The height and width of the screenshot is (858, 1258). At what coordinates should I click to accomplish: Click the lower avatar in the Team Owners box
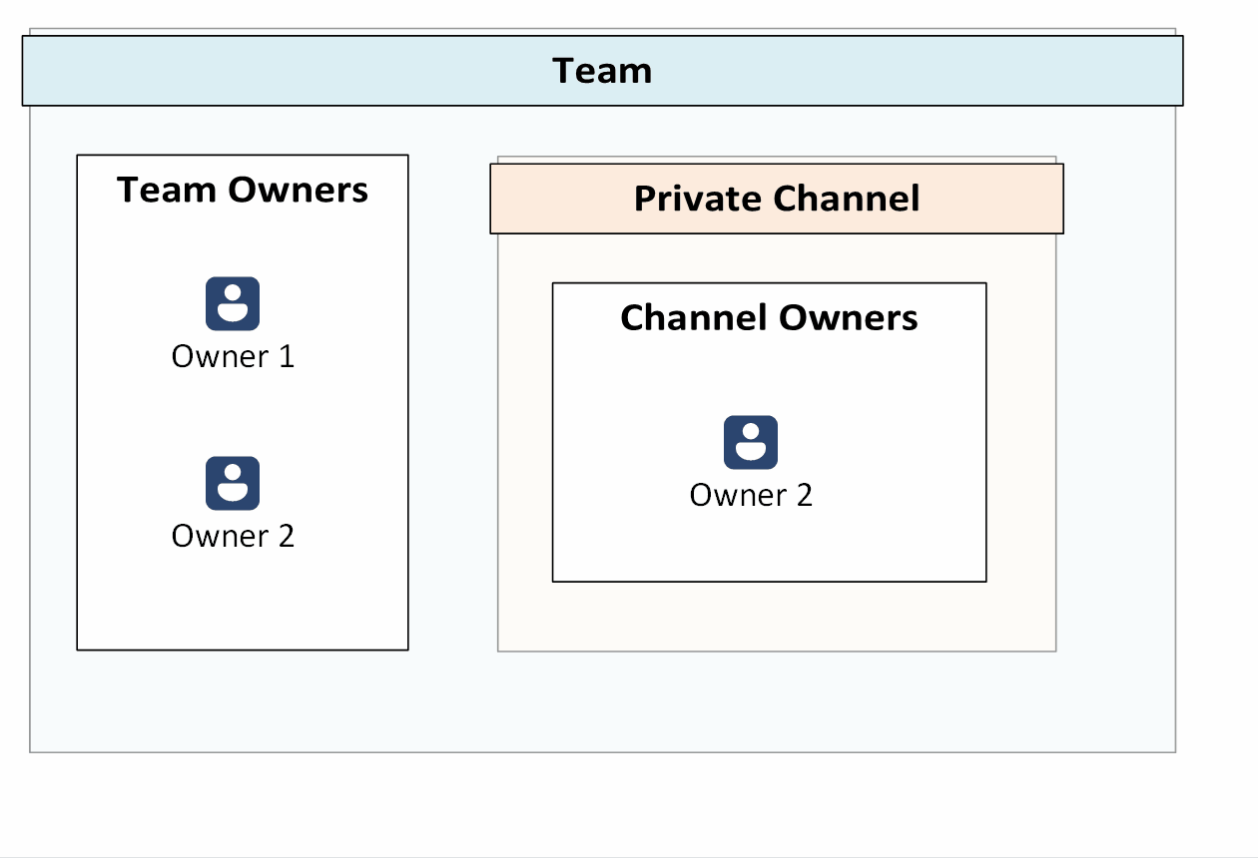(233, 483)
